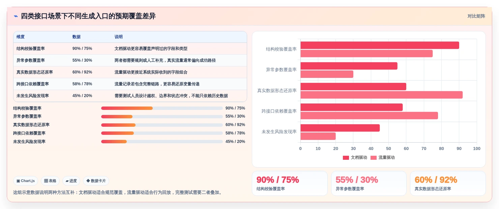Click the summary note about 两种方法互补
499x209 pixels.
[118, 192]
